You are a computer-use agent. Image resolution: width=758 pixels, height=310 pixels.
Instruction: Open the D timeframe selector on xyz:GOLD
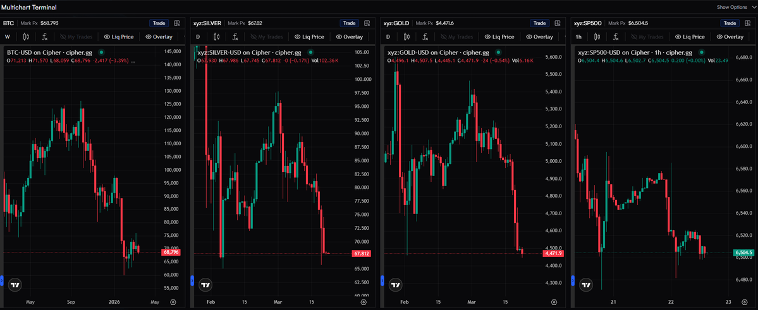click(x=388, y=37)
